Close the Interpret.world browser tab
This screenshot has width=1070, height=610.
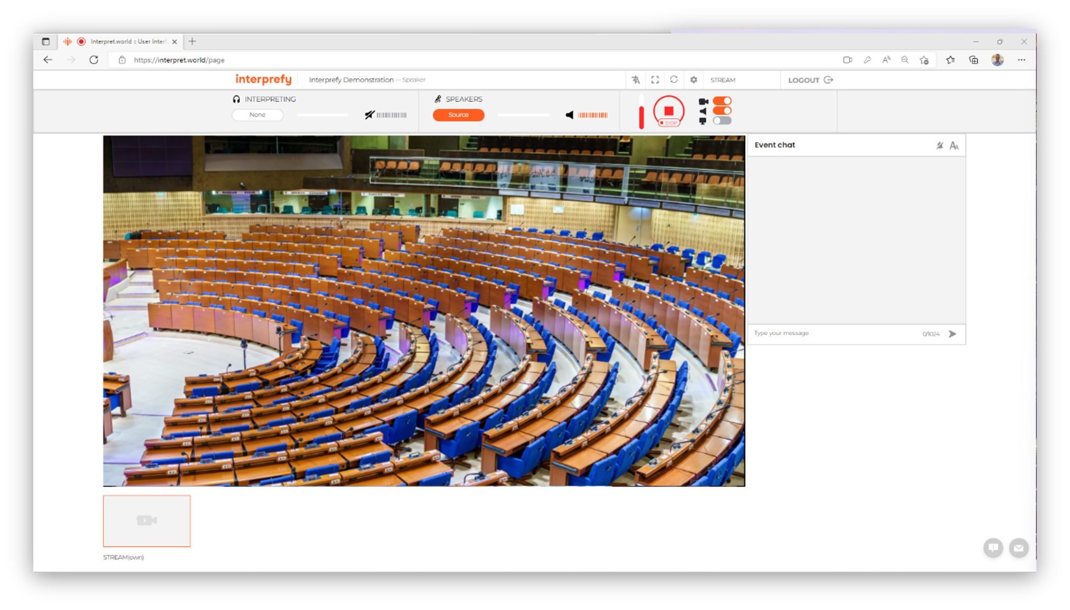pos(174,41)
